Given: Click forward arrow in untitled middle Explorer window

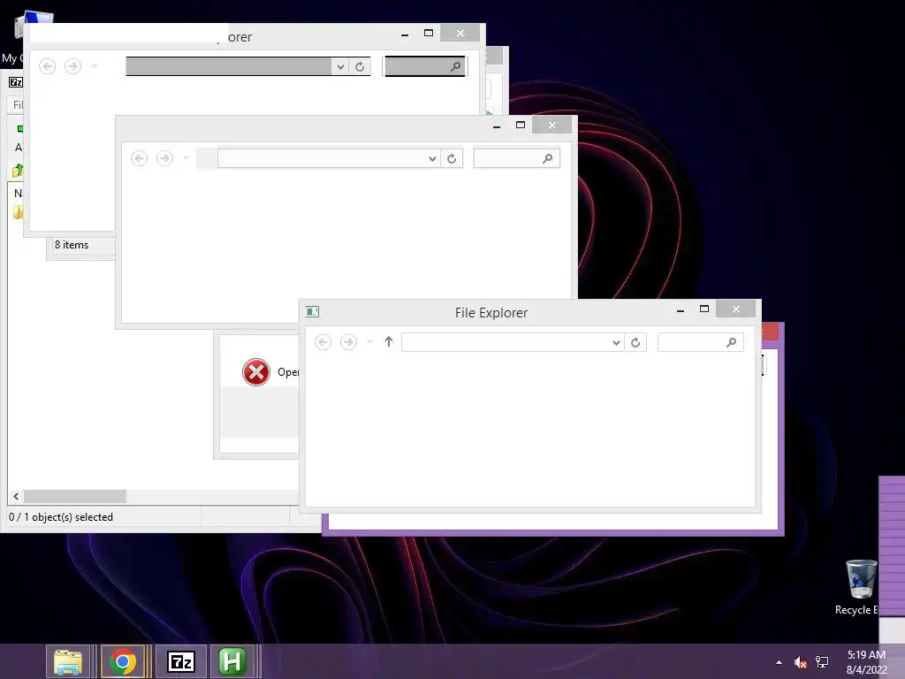Looking at the screenshot, I should point(164,158).
